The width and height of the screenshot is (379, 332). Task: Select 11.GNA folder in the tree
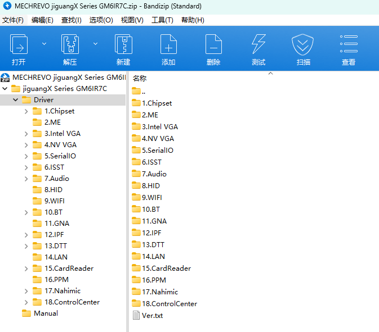point(51,223)
